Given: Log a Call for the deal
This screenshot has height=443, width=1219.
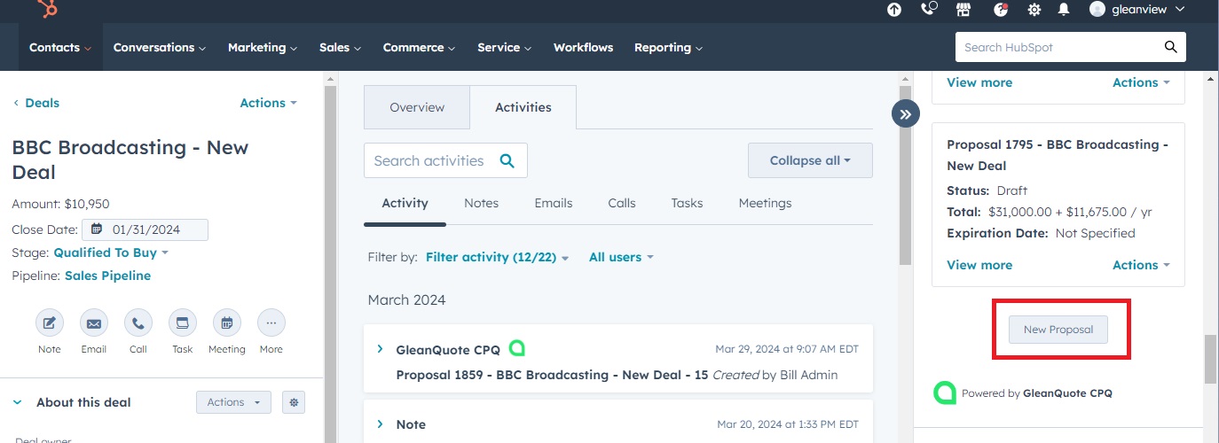Looking at the screenshot, I should pos(138,323).
